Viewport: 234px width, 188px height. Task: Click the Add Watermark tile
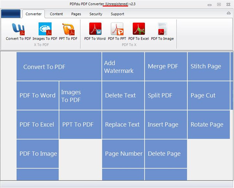click(123, 67)
